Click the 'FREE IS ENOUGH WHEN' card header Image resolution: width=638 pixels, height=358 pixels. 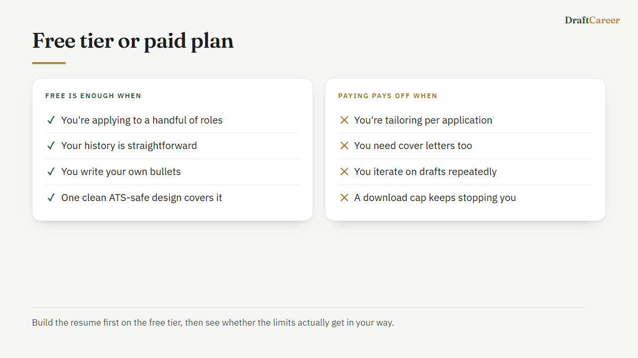pos(94,96)
